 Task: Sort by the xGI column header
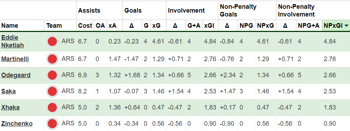pos(209,26)
